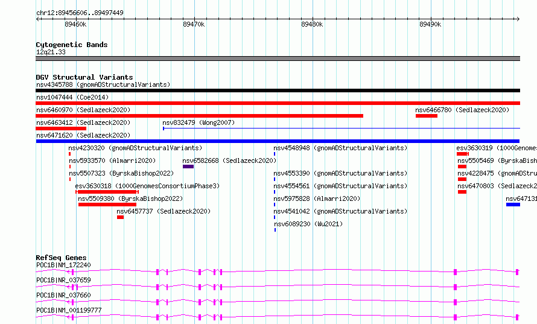Image resolution: width=537 pixels, height=324 pixels.
Task: Open esv3630318 1000Genomes variant label
Action: click(147, 186)
